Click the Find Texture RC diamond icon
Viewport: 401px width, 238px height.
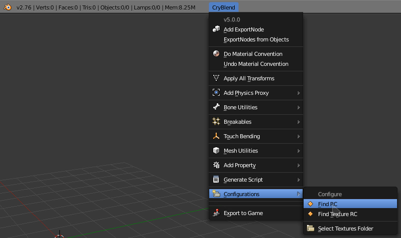pyautogui.click(x=311, y=214)
